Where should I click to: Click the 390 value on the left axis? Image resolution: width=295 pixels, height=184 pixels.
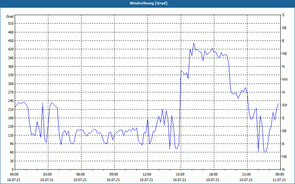11,58
